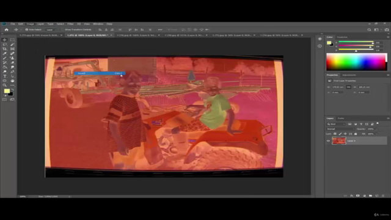
Task: Click the Add layer mask icon
Action: 358,196
